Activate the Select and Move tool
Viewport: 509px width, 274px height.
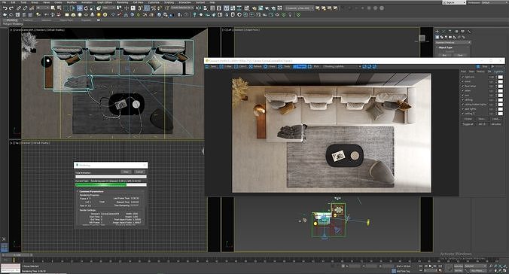click(80, 8)
